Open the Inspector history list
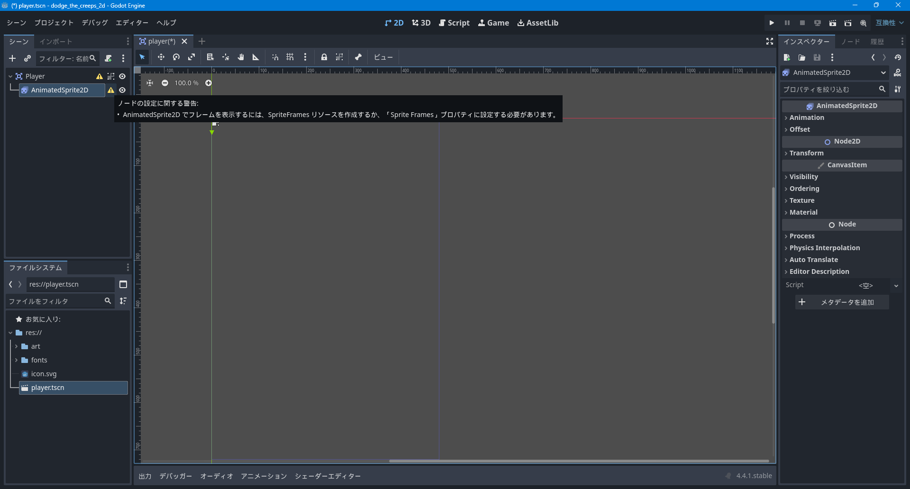 (898, 57)
